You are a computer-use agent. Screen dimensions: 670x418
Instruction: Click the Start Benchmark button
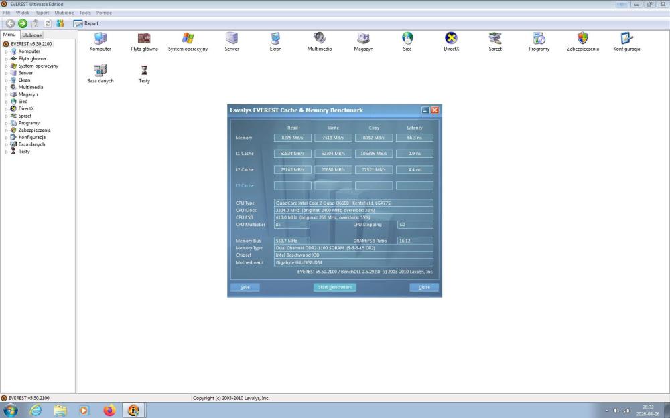pyautogui.click(x=334, y=287)
